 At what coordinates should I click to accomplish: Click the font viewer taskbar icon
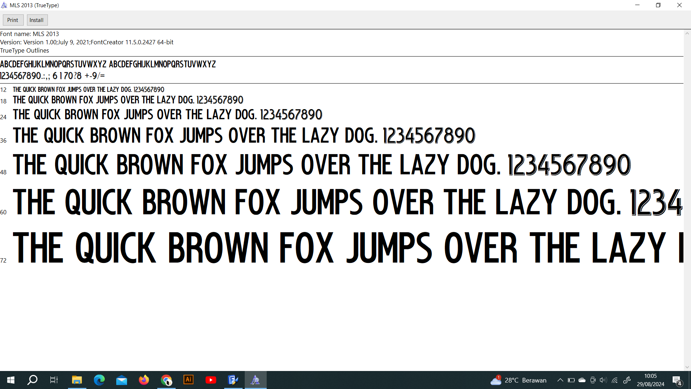pyautogui.click(x=255, y=380)
